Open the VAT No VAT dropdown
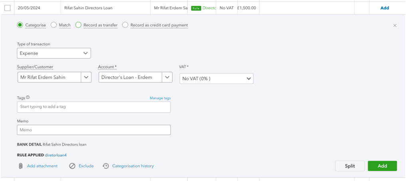The image size is (408, 181). coord(216,79)
